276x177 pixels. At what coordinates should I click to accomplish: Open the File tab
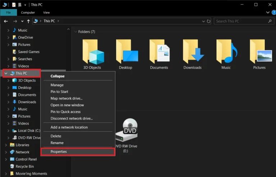coord(8,12)
